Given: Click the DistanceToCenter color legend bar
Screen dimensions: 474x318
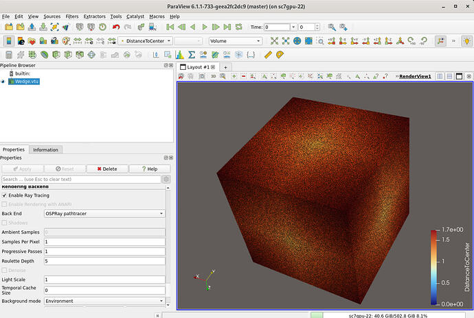Looking at the screenshot, I should click(433, 267).
